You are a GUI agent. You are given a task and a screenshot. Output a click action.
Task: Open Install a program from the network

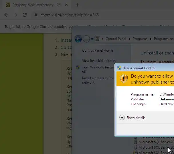click(98, 80)
